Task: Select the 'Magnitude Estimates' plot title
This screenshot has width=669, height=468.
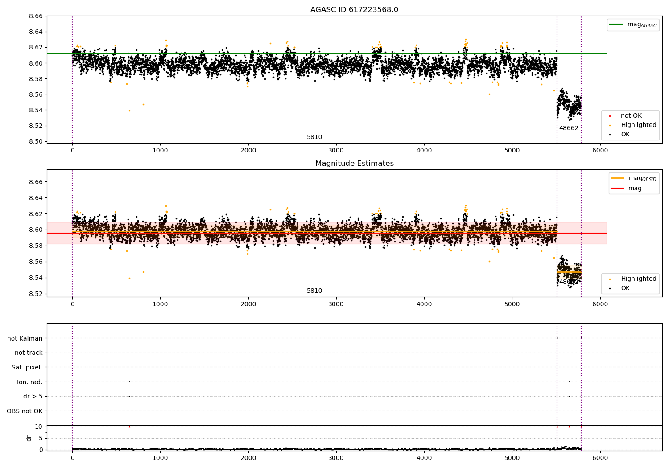Action: tap(354, 164)
